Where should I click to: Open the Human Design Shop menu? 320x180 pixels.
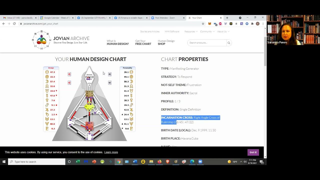pos(166,42)
